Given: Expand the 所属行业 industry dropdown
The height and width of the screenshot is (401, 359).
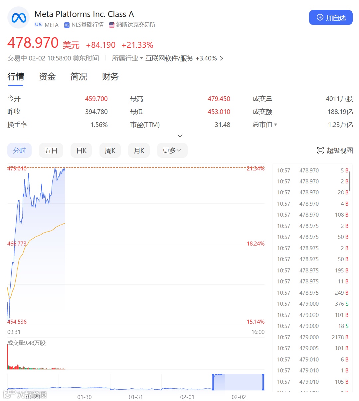Looking at the screenshot, I should tap(127, 58).
